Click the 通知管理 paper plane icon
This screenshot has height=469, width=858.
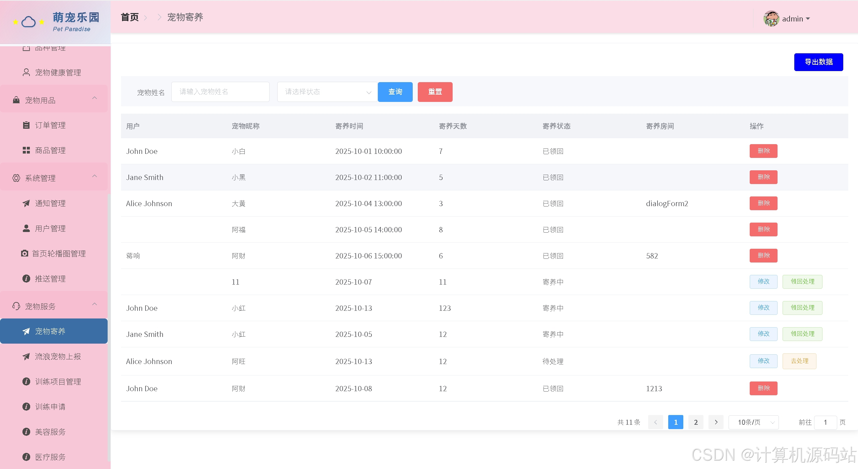pos(26,203)
